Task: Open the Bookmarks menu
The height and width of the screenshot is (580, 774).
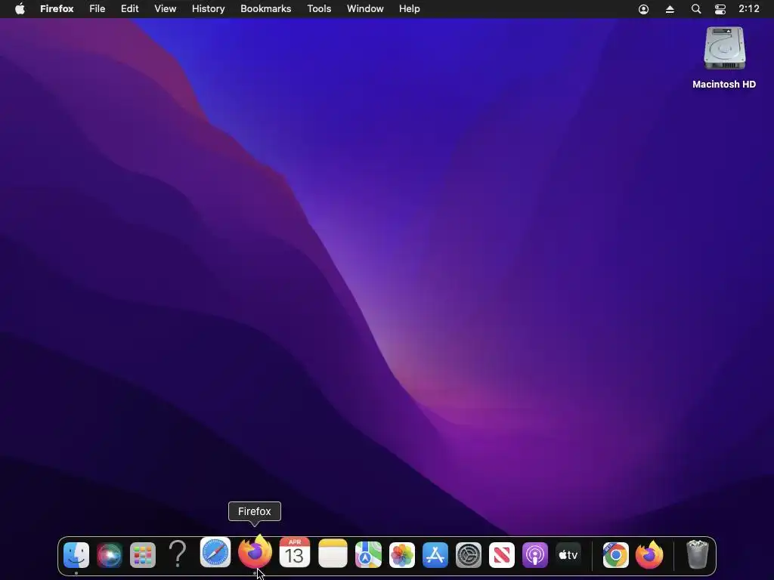Action: click(265, 9)
